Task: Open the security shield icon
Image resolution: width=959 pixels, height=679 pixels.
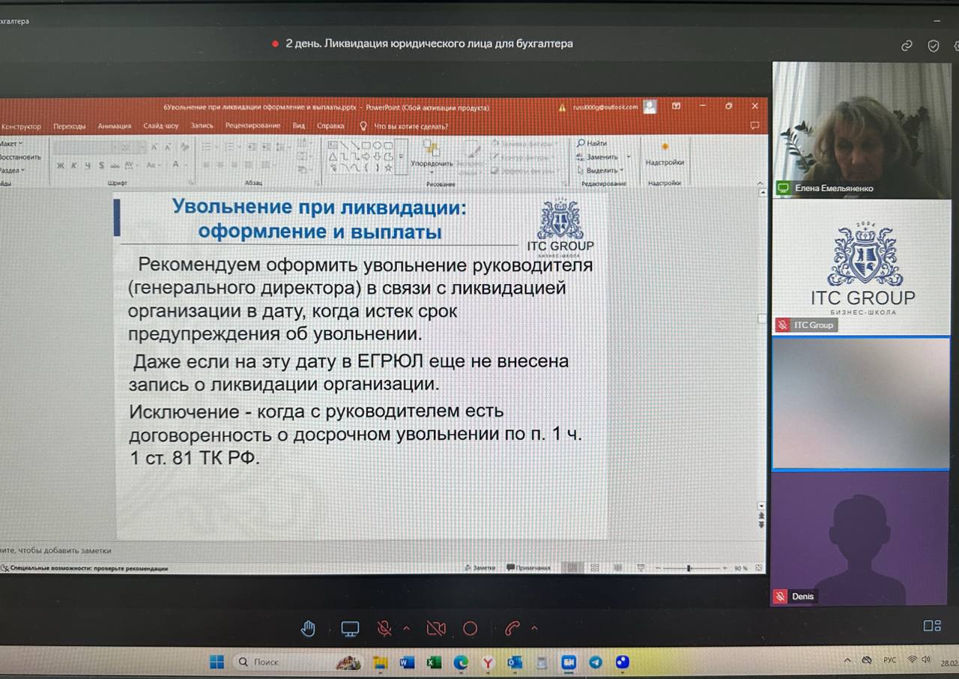Action: [x=934, y=46]
